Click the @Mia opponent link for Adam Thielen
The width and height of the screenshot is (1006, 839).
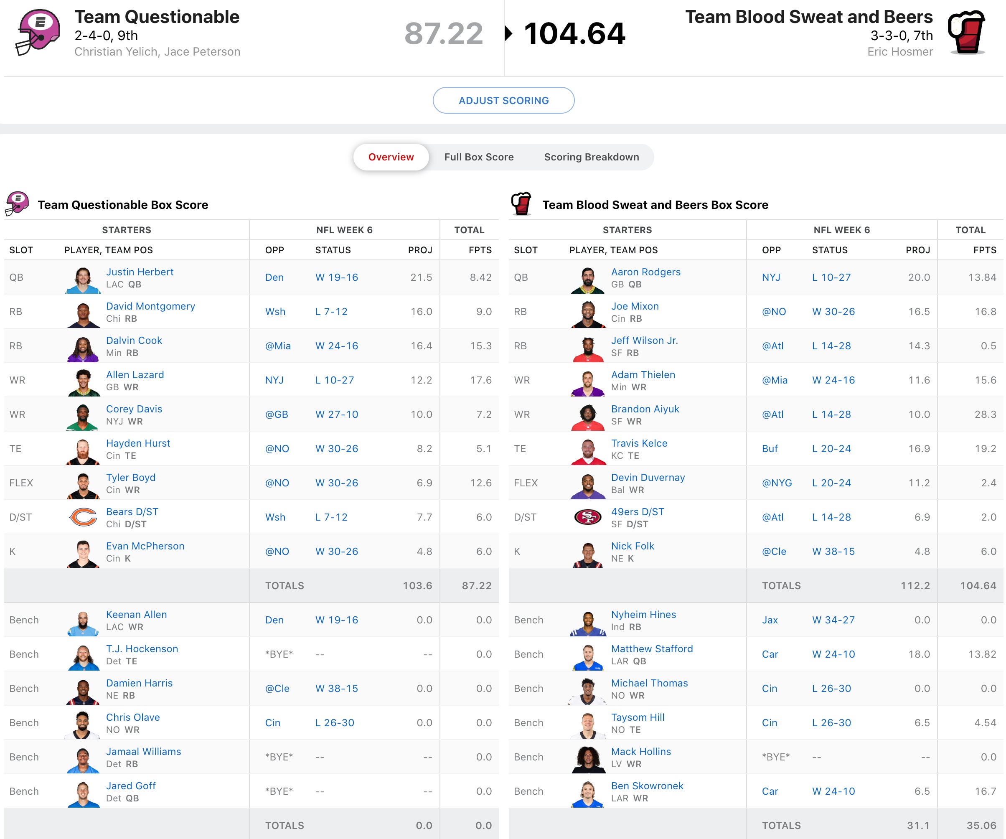pos(774,380)
